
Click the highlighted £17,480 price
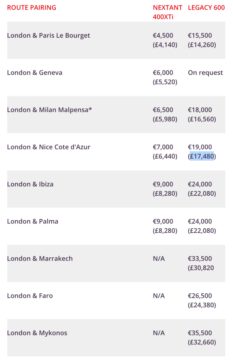pos(202,156)
